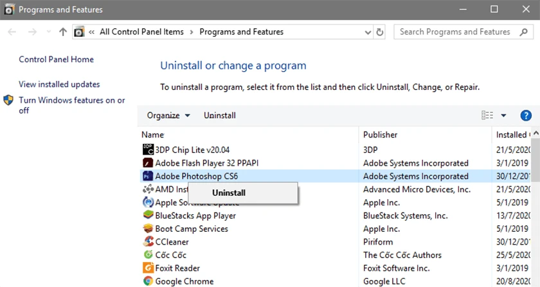Click the Windows features shield icon

pyautogui.click(x=8, y=100)
